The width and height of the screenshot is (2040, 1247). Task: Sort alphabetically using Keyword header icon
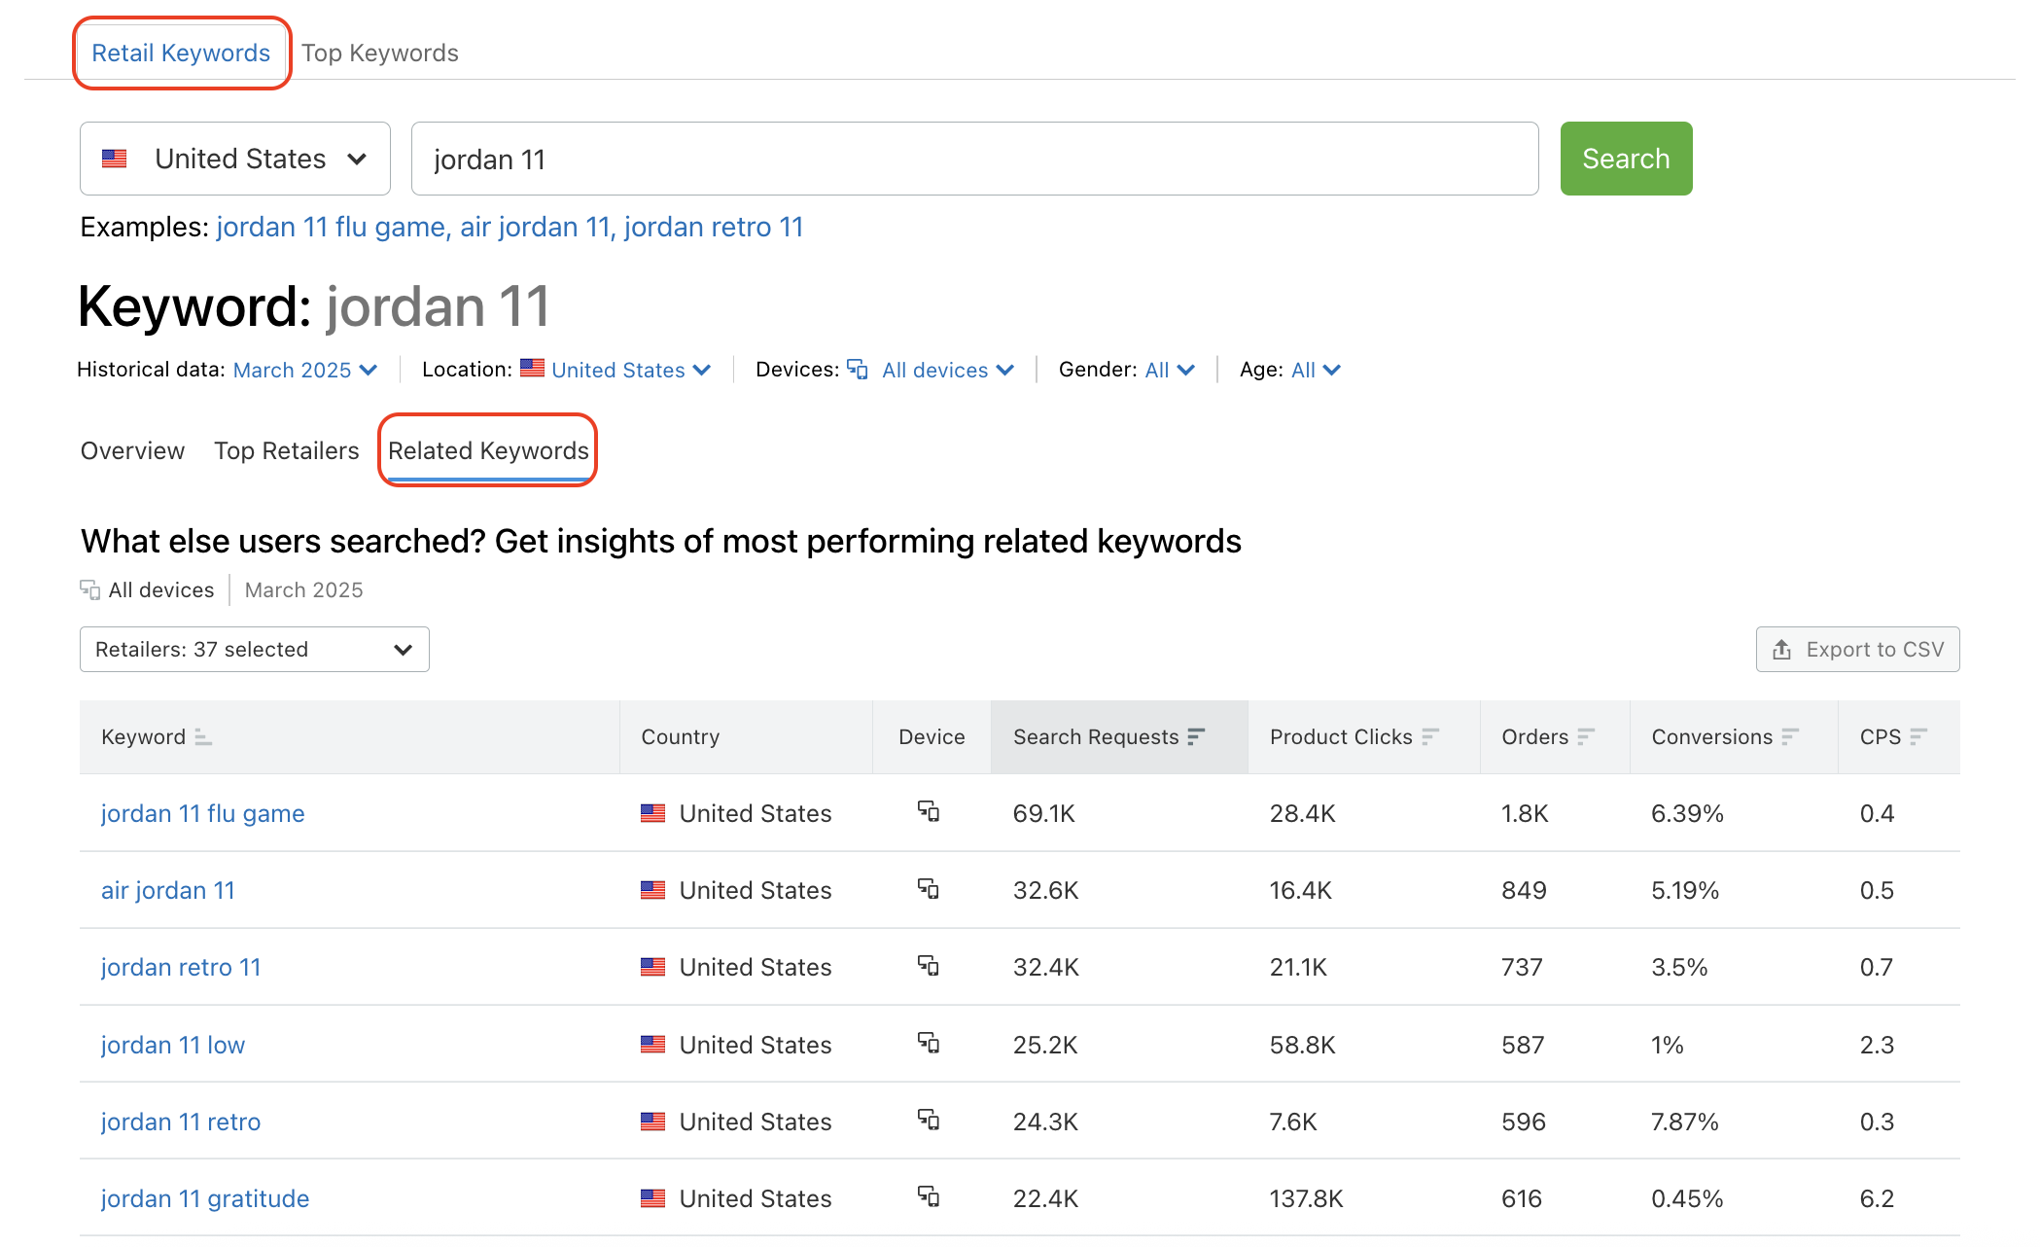[x=202, y=737]
